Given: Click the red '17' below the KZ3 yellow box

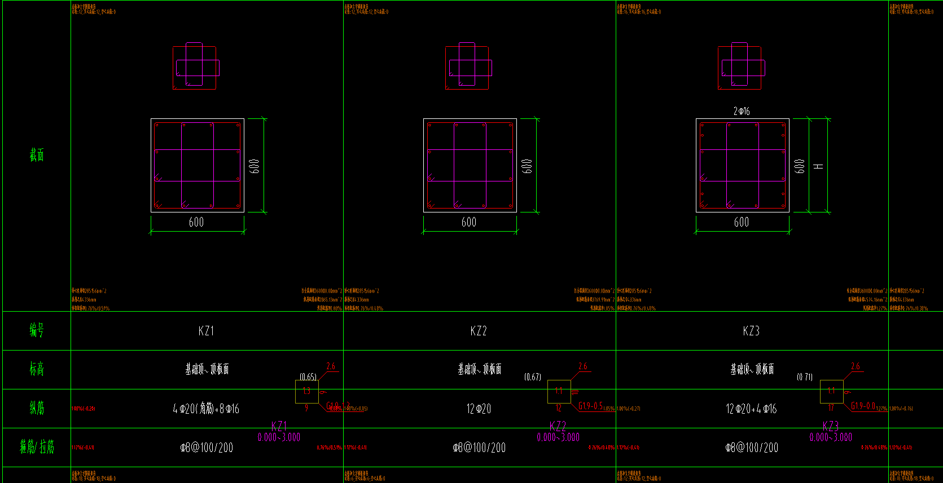Looking at the screenshot, I should coord(831,408).
